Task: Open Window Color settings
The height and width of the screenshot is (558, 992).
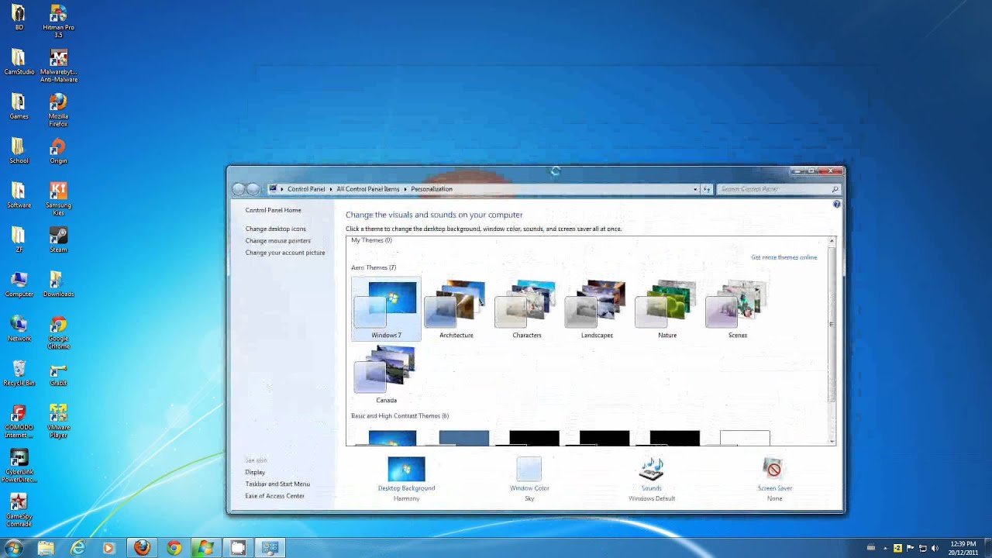Action: click(x=529, y=478)
